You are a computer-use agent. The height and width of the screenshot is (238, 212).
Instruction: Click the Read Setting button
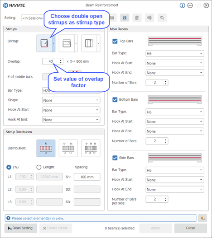21,228
